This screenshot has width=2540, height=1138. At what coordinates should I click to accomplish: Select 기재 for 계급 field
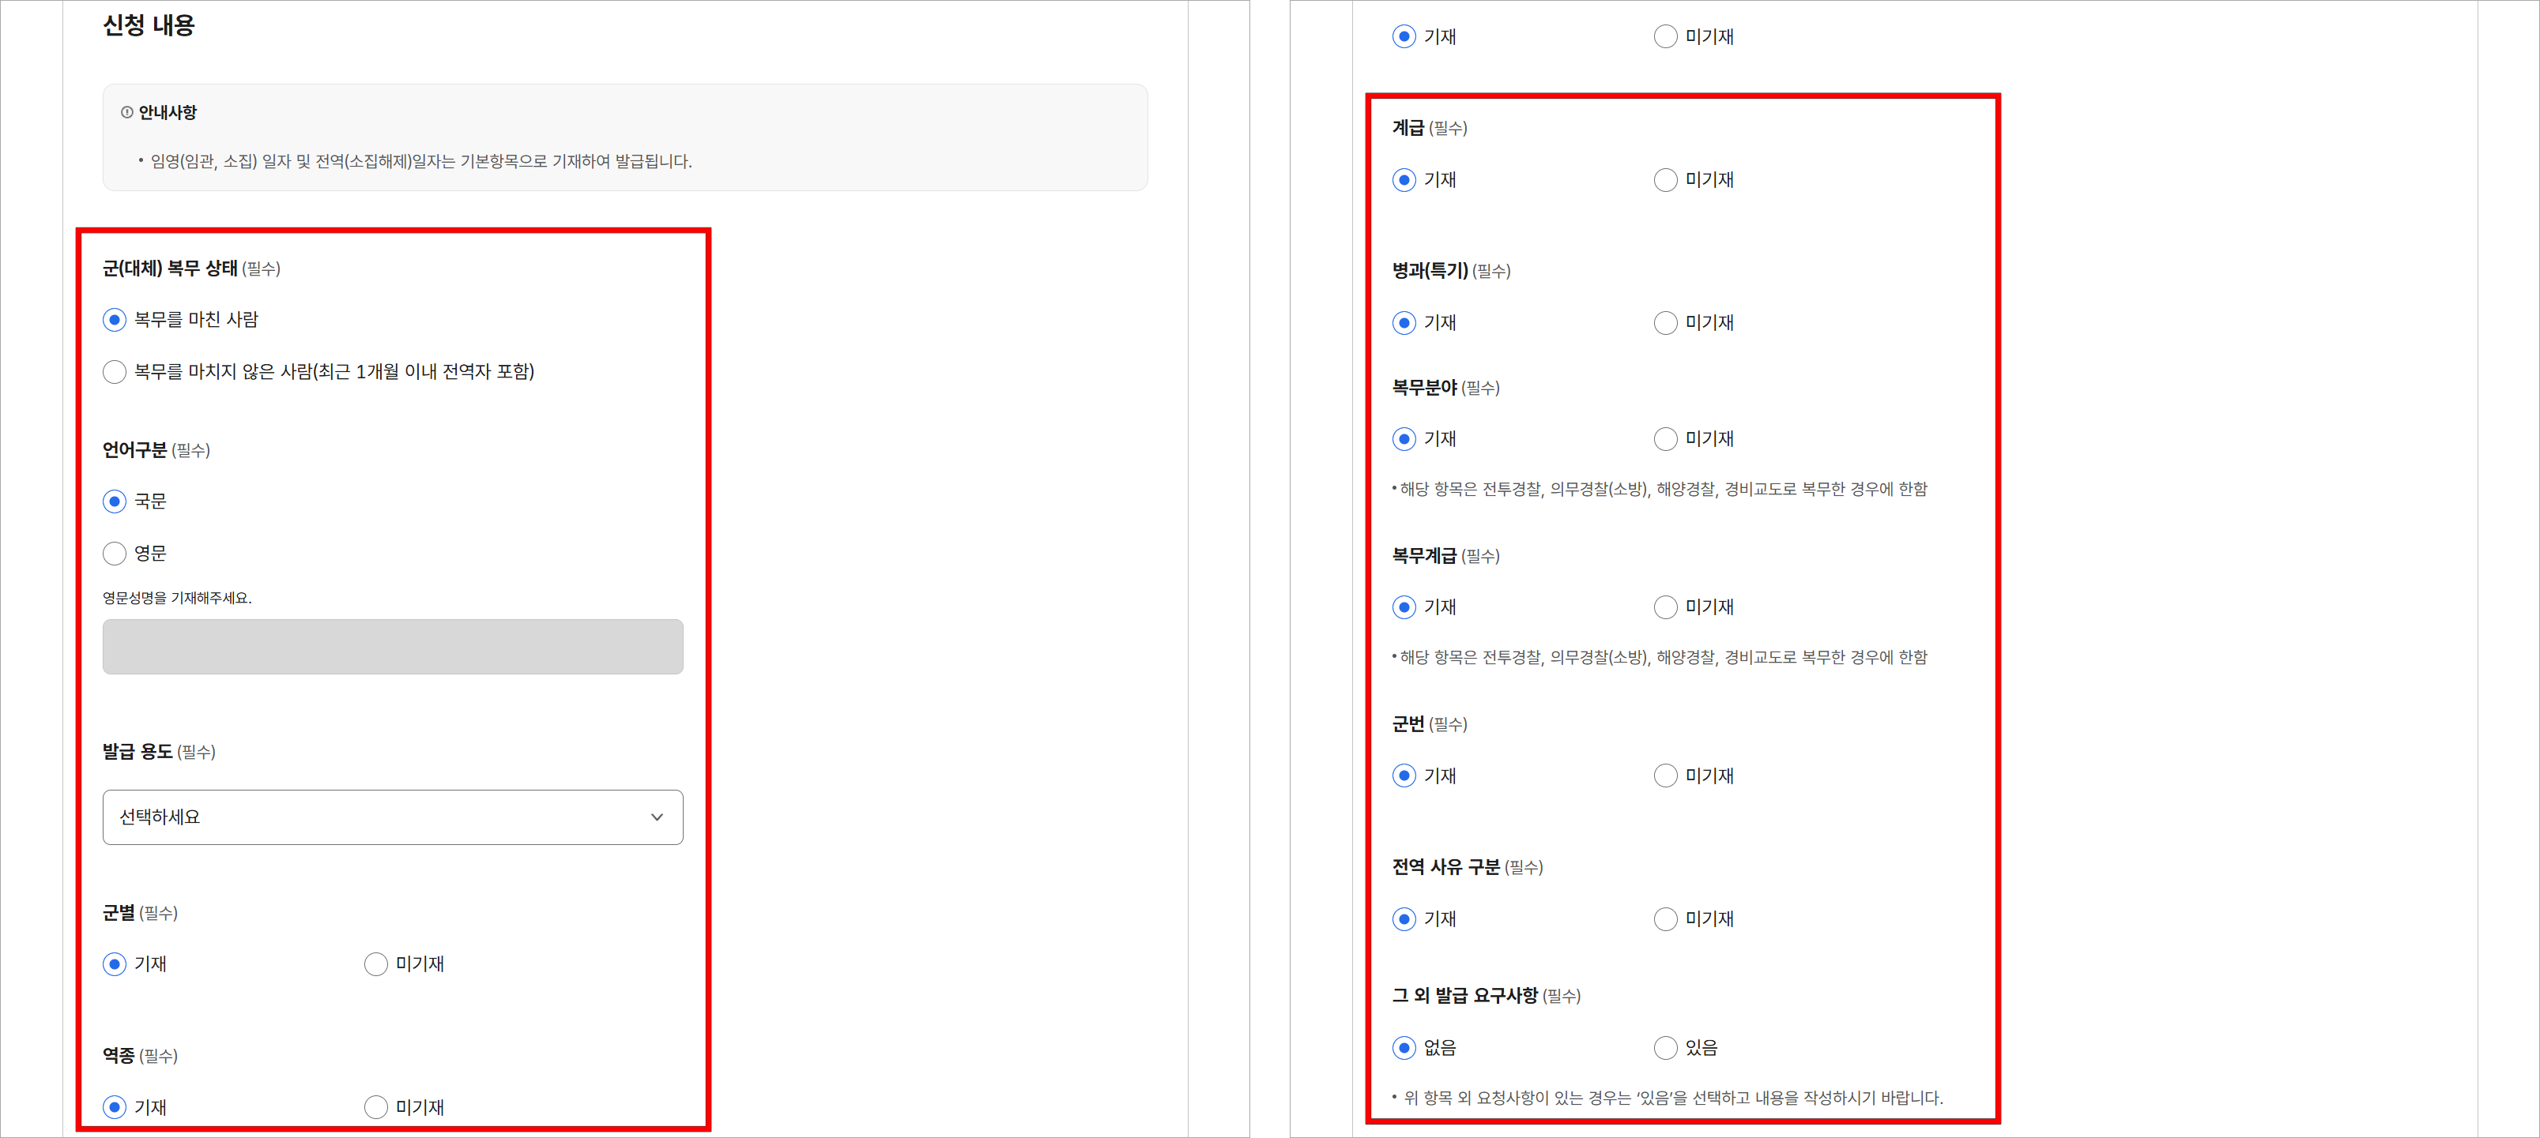(1404, 179)
